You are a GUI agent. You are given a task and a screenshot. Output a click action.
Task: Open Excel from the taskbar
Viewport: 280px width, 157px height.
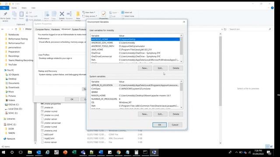[x=74, y=152]
